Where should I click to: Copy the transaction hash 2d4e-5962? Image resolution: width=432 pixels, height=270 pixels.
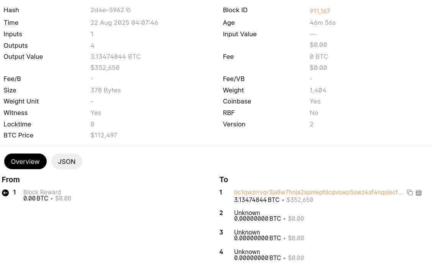coord(128,10)
